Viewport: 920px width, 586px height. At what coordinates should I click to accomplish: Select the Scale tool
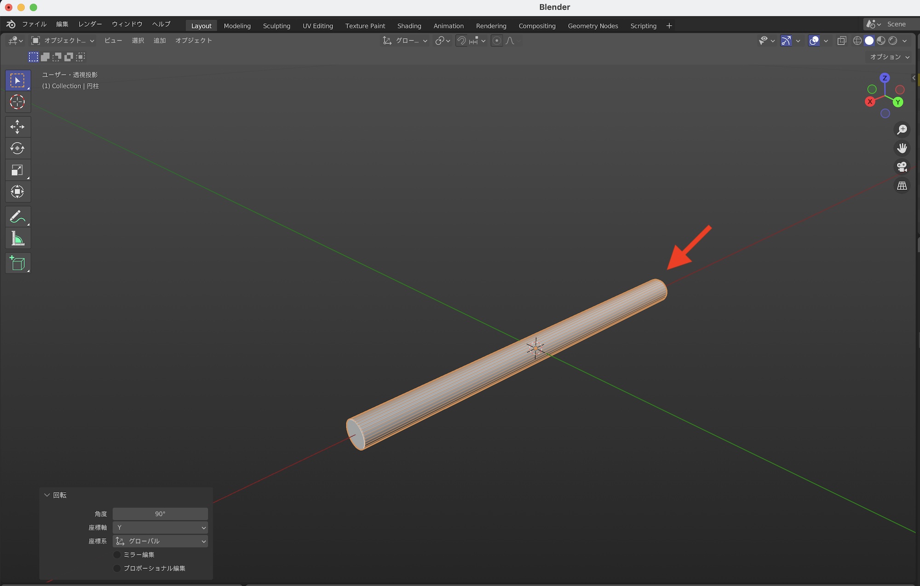(17, 171)
